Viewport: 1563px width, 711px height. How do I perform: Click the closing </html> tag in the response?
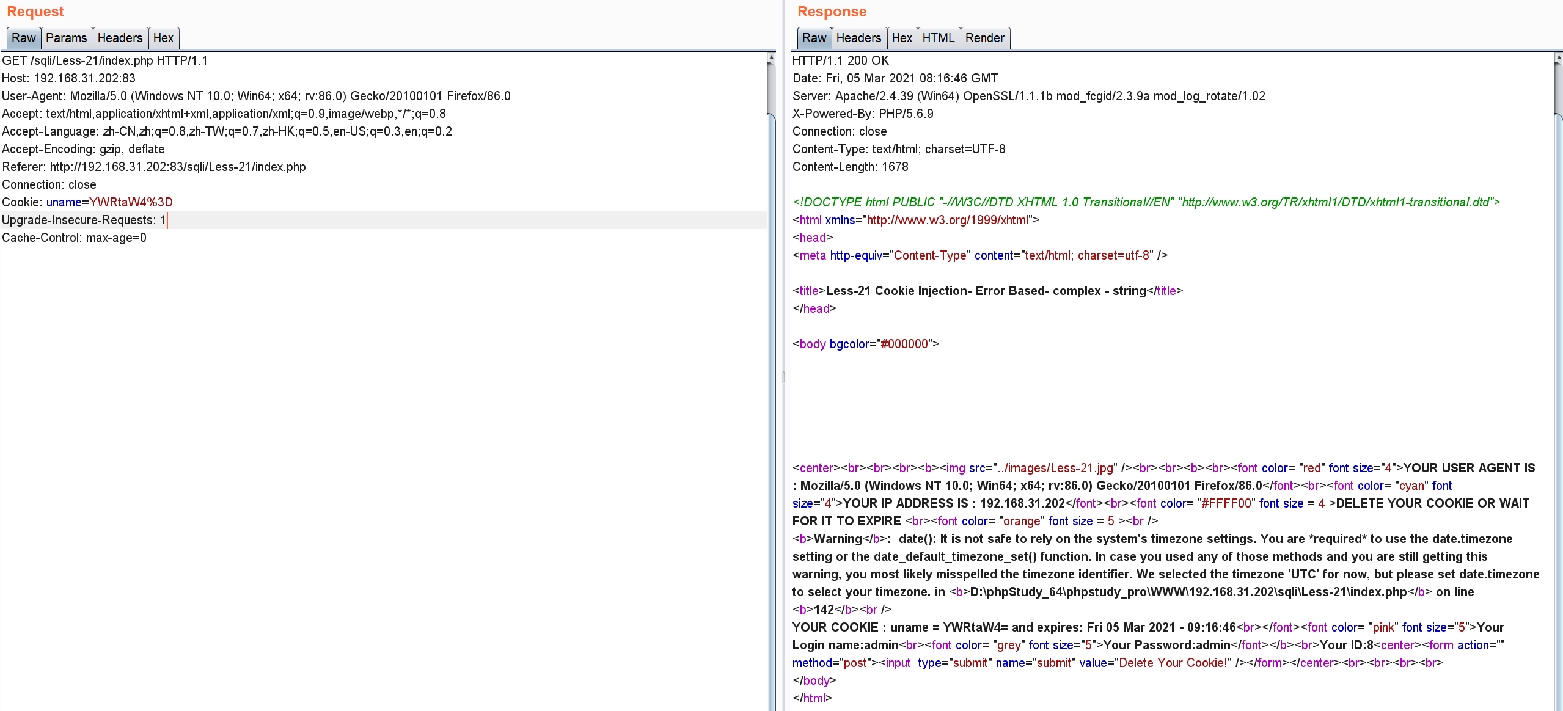[x=813, y=698]
